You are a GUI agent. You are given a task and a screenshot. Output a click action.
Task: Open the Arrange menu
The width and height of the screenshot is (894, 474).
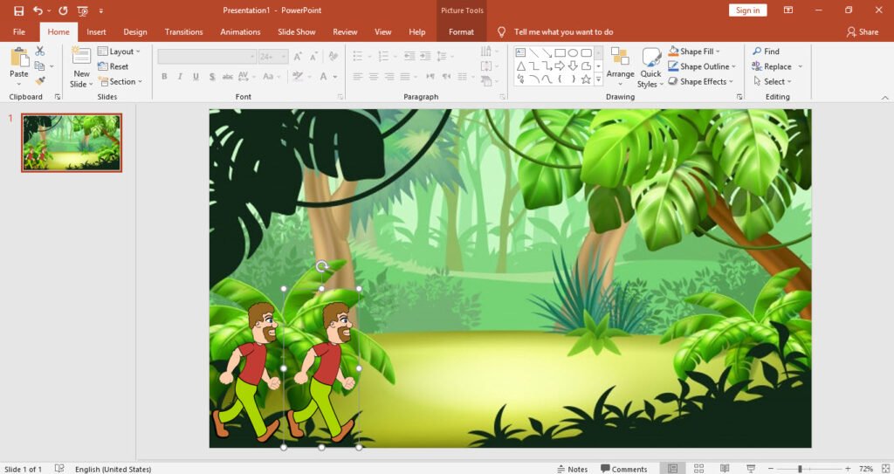621,66
